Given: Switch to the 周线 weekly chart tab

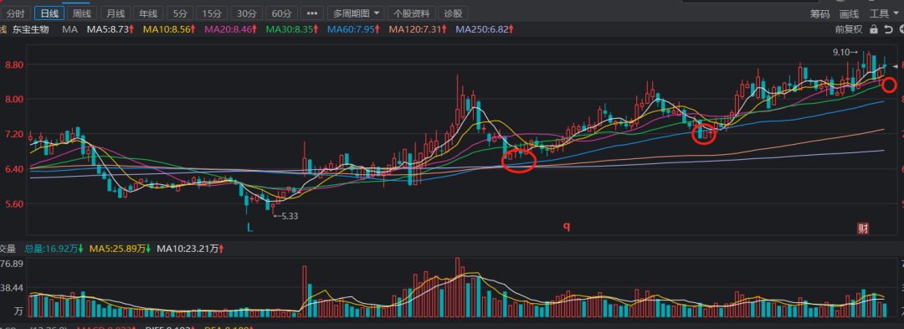Looking at the screenshot, I should (82, 13).
